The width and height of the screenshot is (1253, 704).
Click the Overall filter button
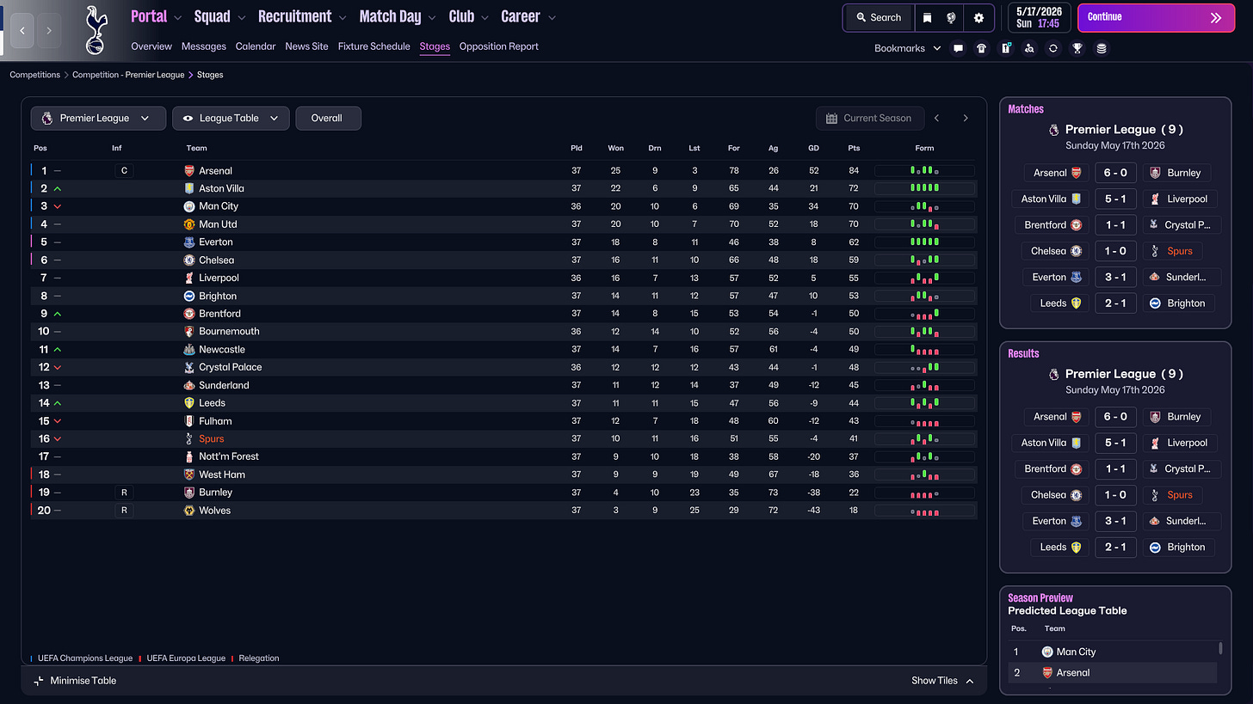pyautogui.click(x=327, y=119)
